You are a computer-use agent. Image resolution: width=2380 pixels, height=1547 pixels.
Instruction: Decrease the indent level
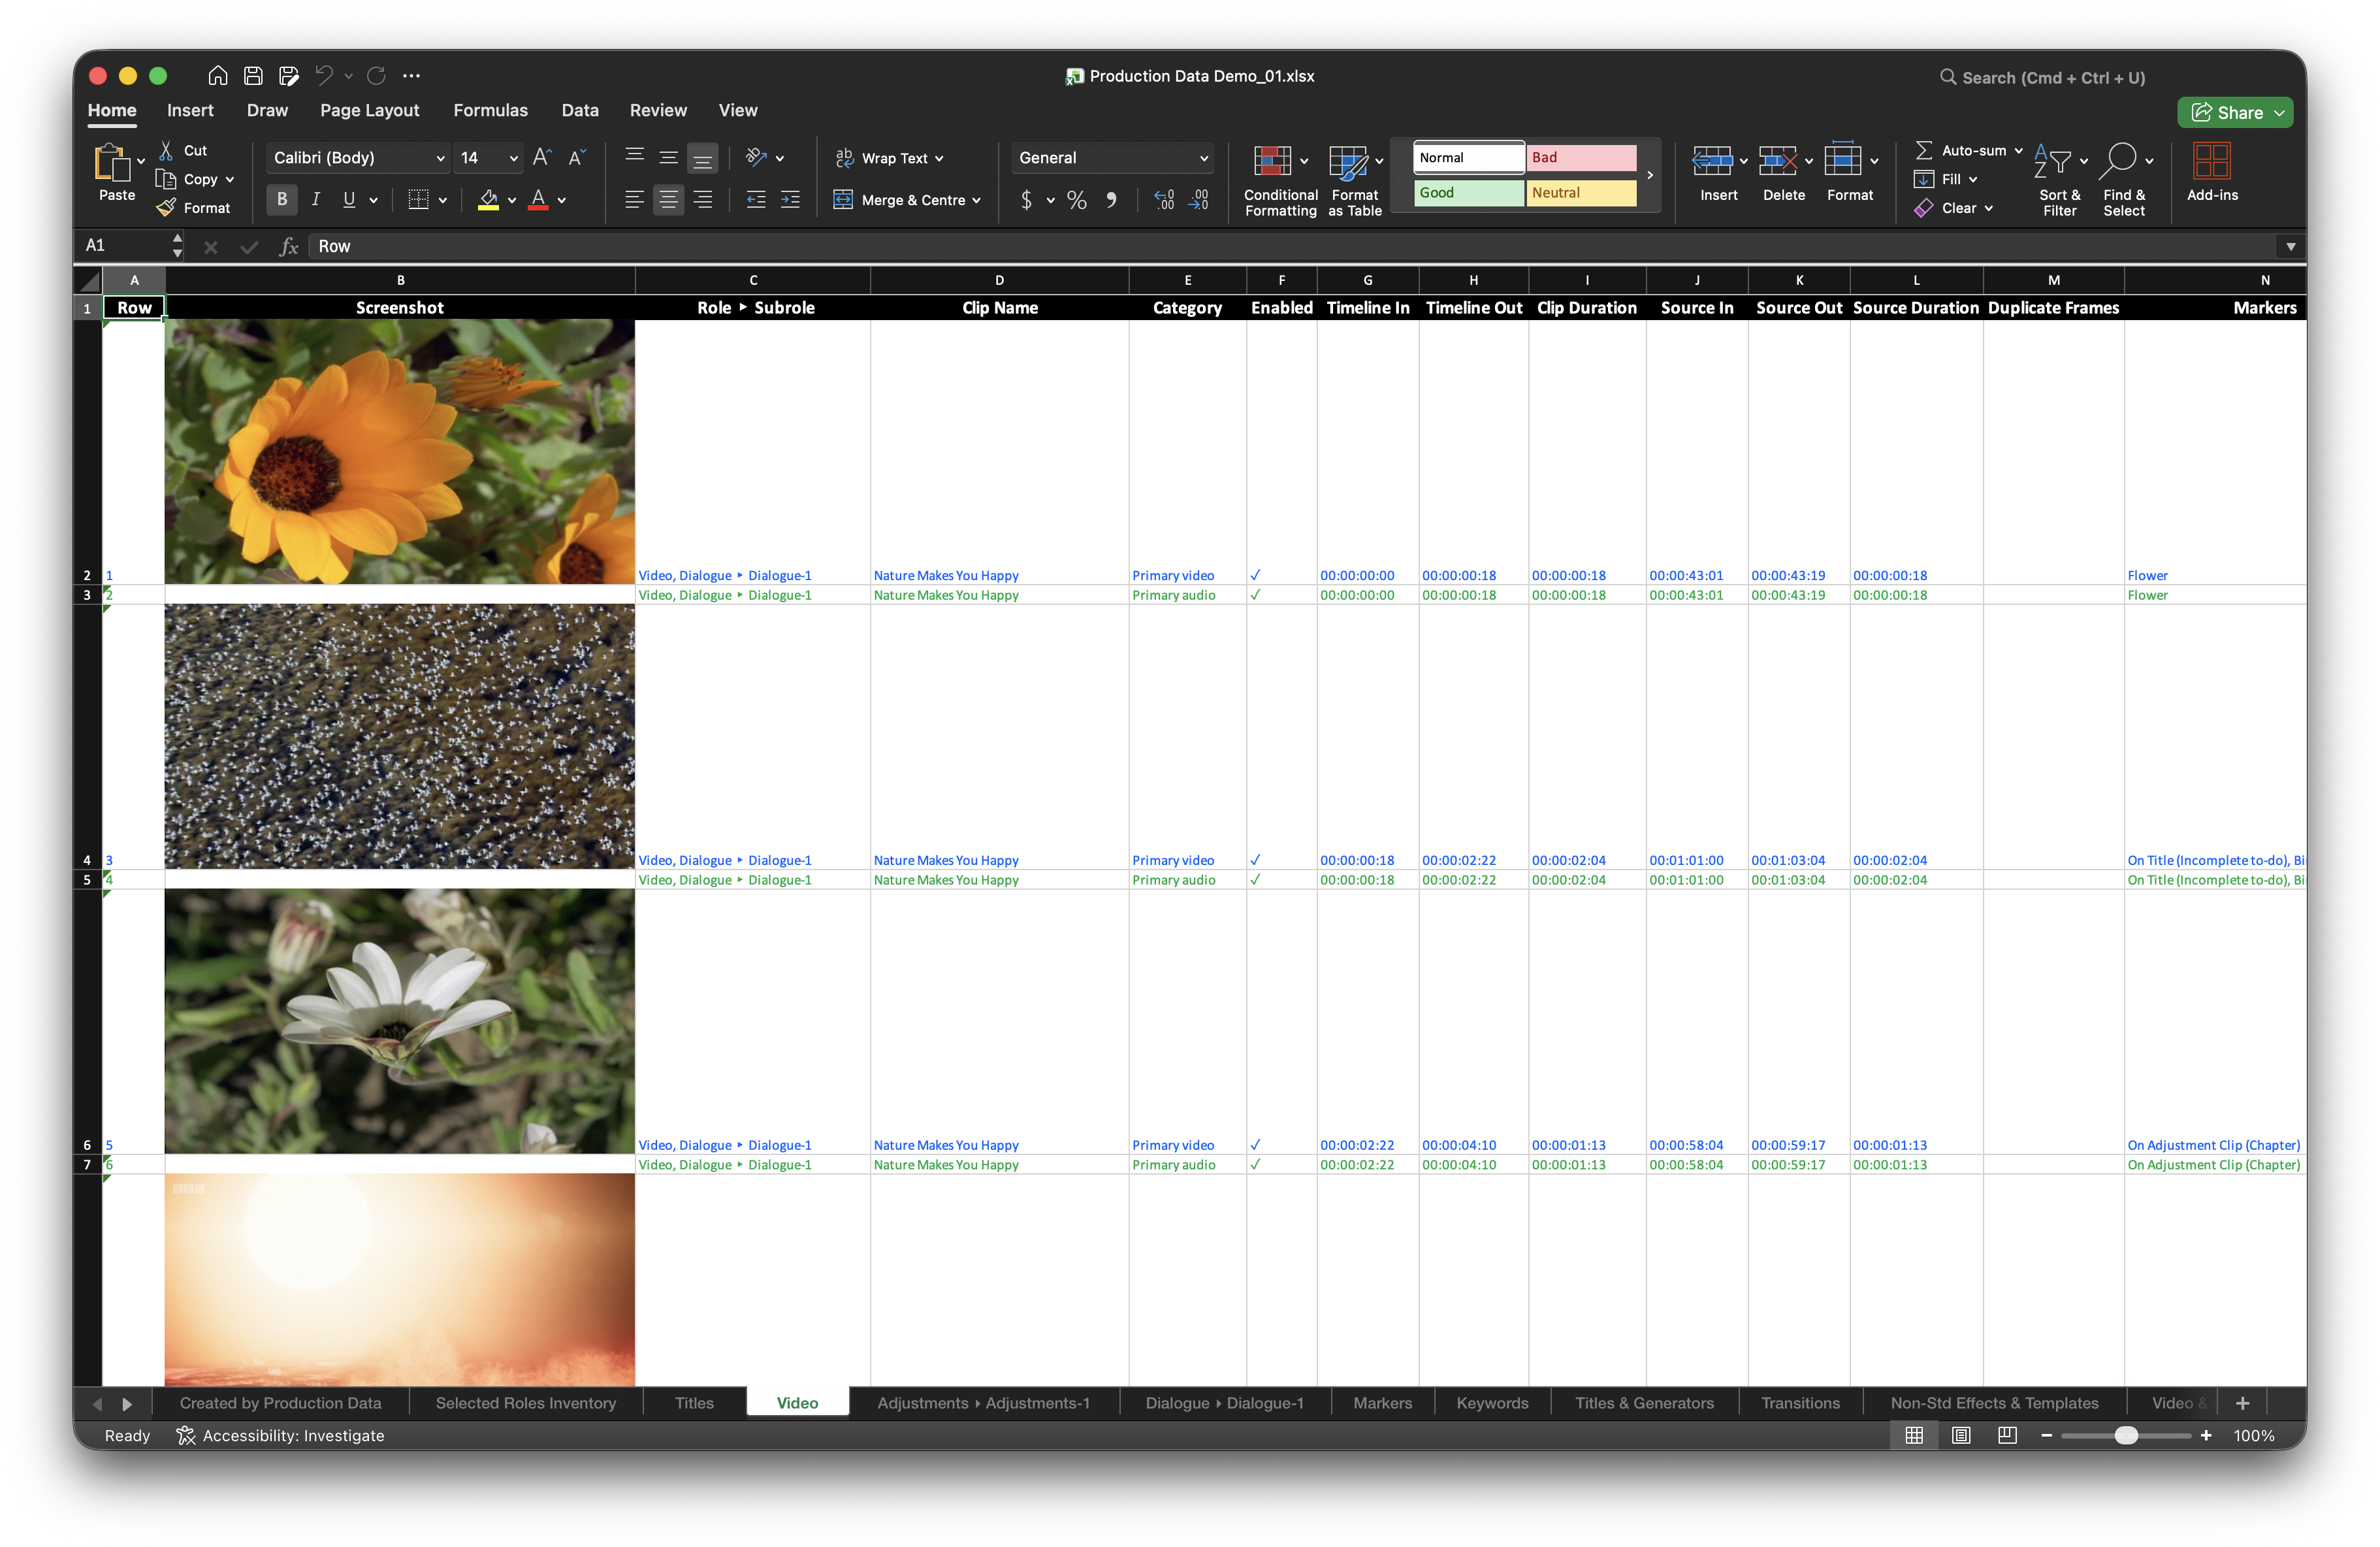point(756,200)
